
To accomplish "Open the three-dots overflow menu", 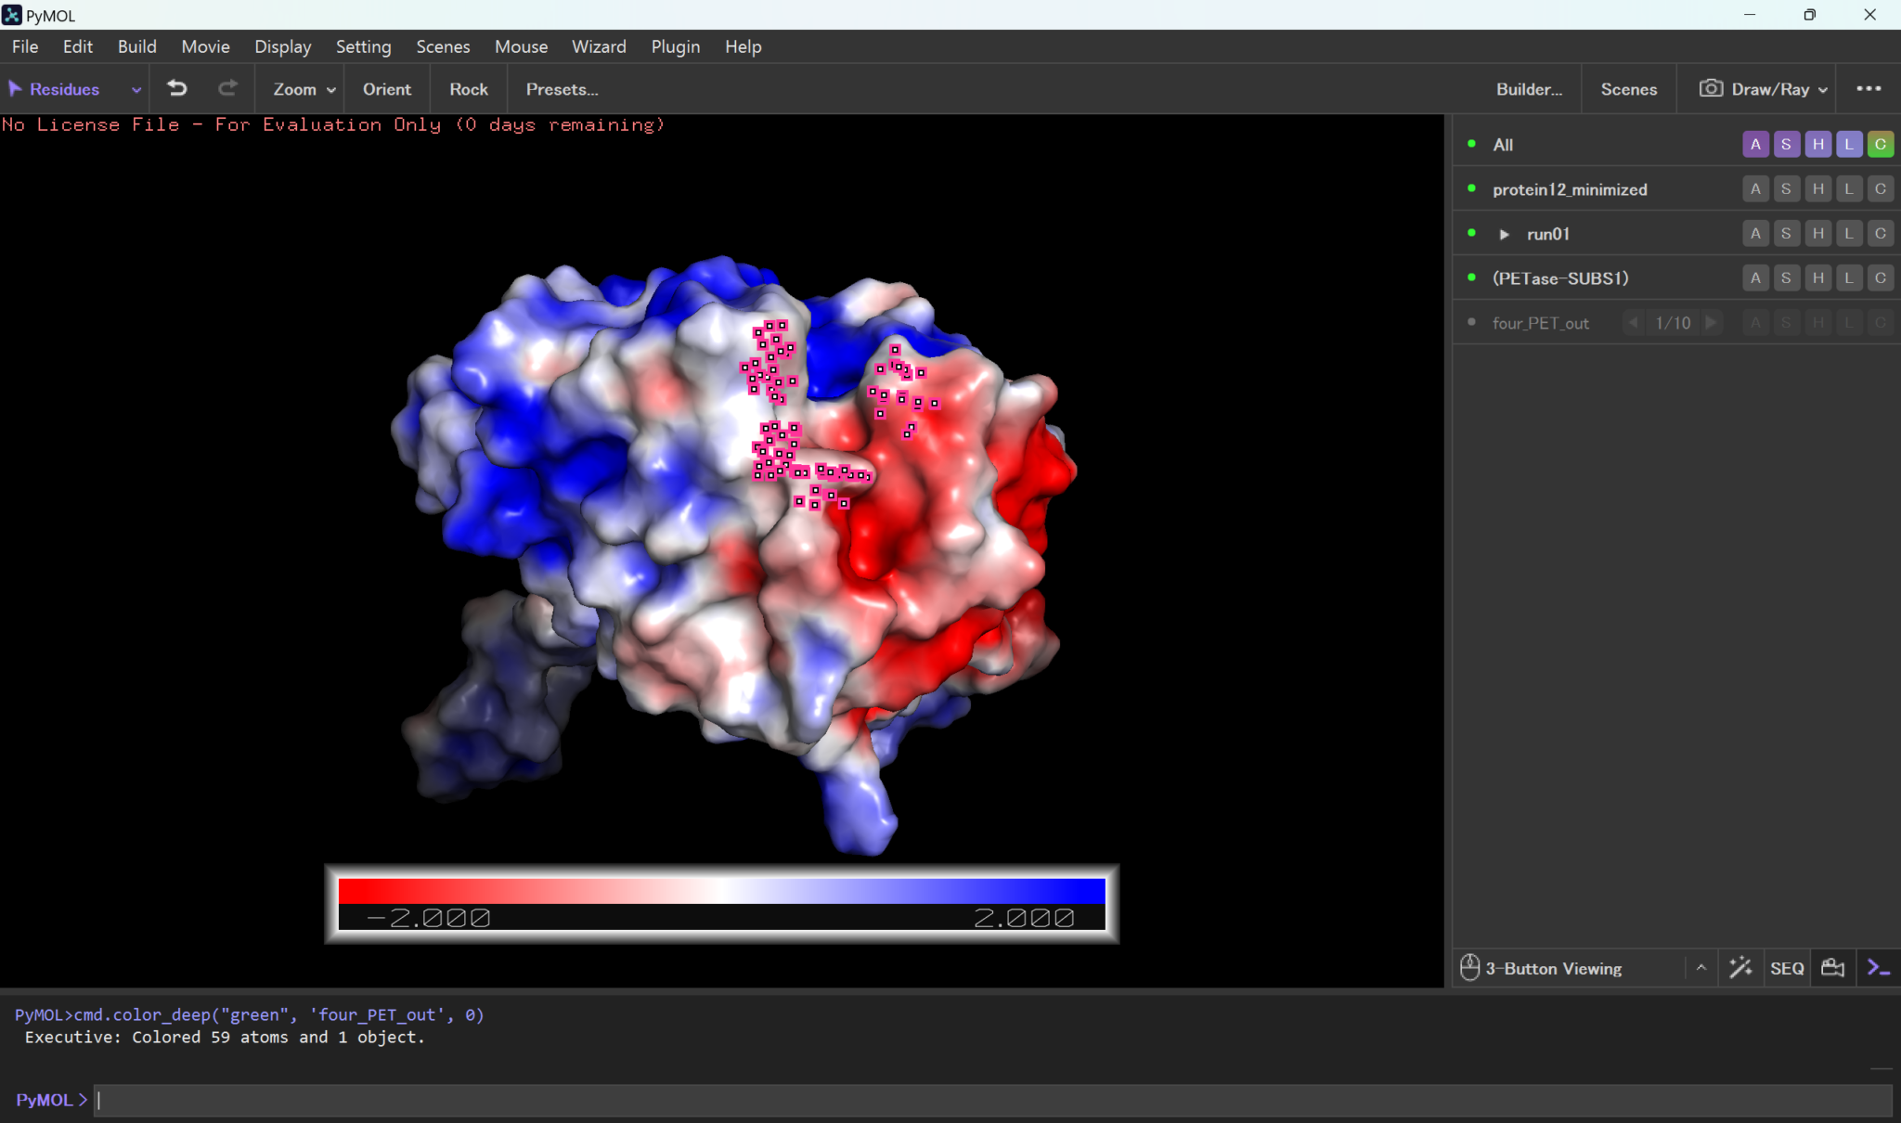I will coord(1869,89).
